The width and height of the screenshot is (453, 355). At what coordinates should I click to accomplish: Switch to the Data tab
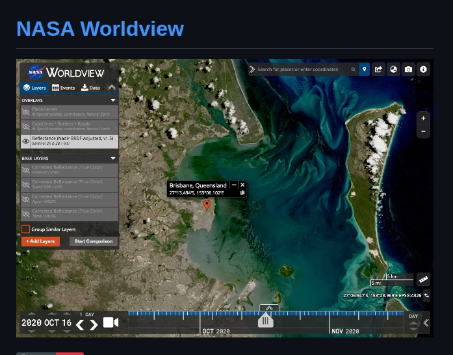pyautogui.click(x=90, y=88)
